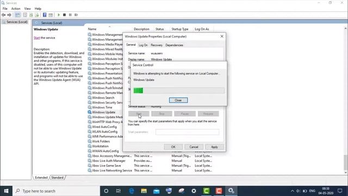Toggle Show/Hide Console Tree toolbar icon
This screenshot has width=348, height=196.
[17, 15]
